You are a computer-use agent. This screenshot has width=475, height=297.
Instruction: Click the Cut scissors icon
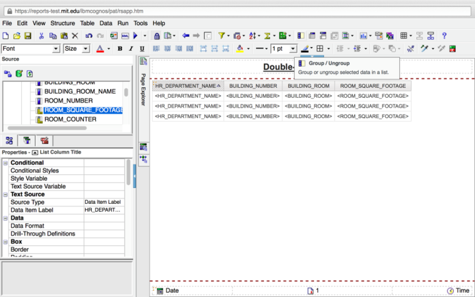click(x=42, y=36)
